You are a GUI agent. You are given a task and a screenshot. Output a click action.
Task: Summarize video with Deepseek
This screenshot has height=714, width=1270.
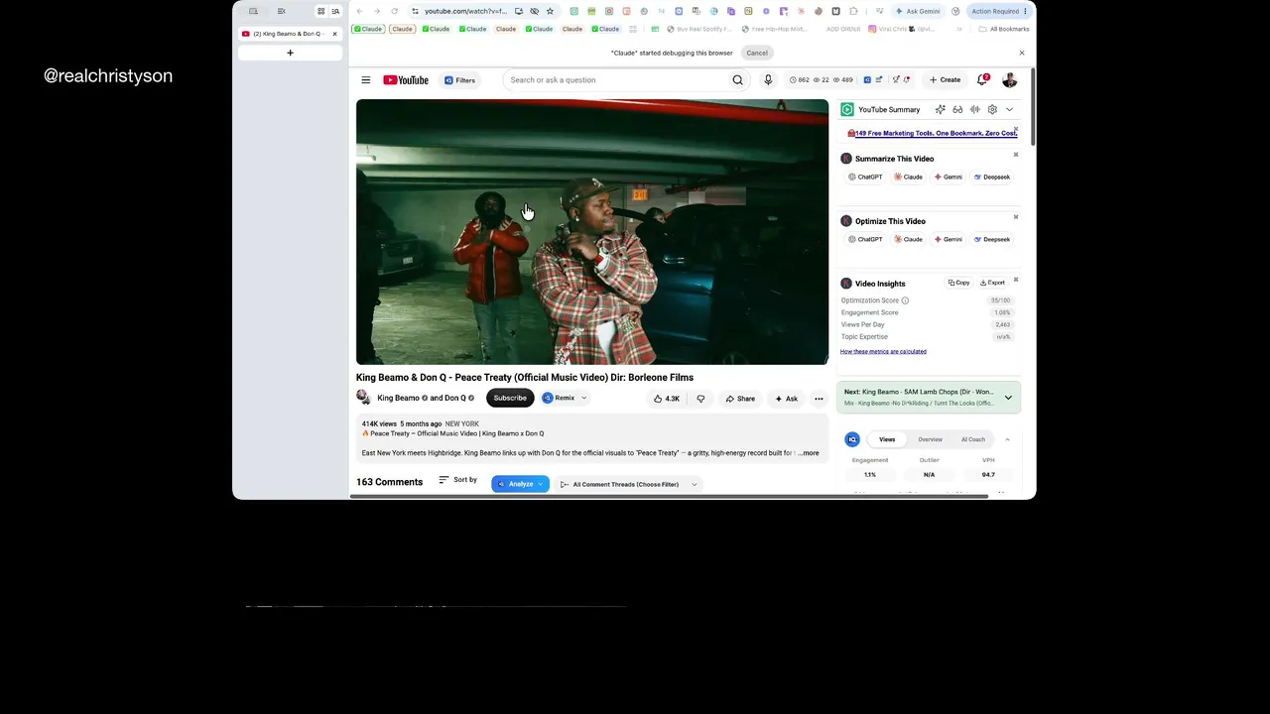coord(992,178)
